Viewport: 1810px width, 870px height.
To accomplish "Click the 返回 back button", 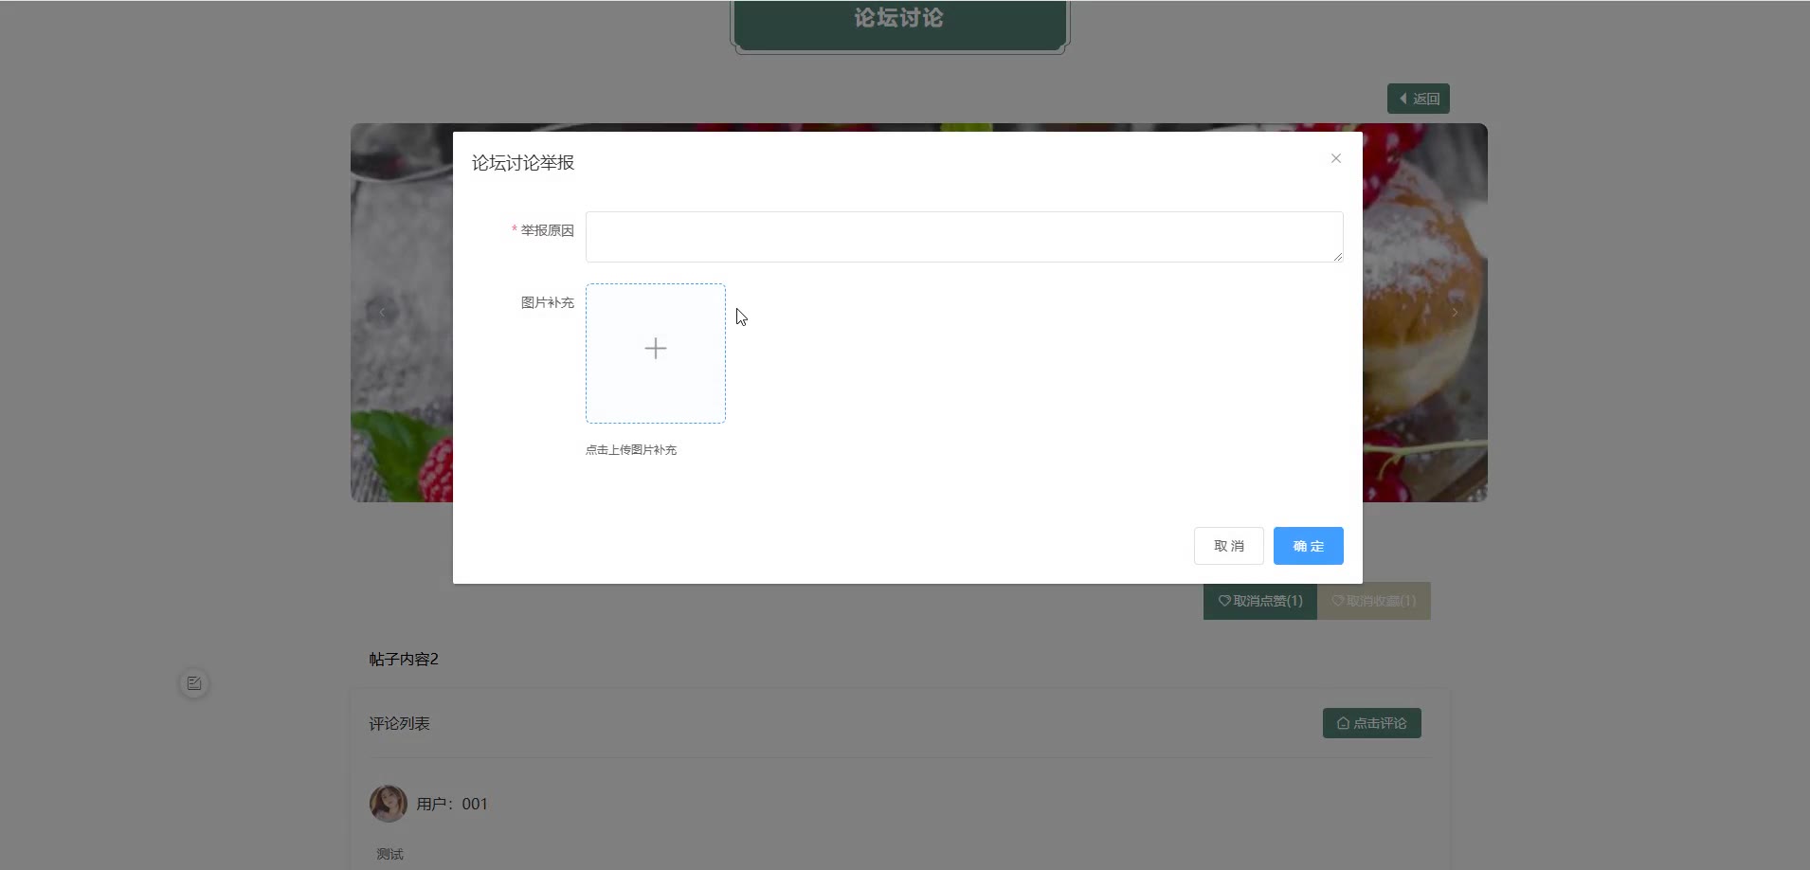I will 1419,99.
